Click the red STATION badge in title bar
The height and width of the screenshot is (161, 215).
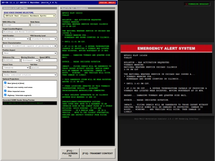(x=107, y=3)
